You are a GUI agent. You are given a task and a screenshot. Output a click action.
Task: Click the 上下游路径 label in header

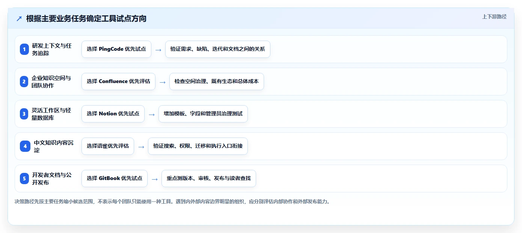[494, 17]
